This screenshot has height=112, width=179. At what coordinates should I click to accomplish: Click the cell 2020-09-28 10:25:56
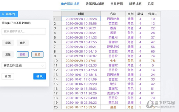[x=81, y=23]
